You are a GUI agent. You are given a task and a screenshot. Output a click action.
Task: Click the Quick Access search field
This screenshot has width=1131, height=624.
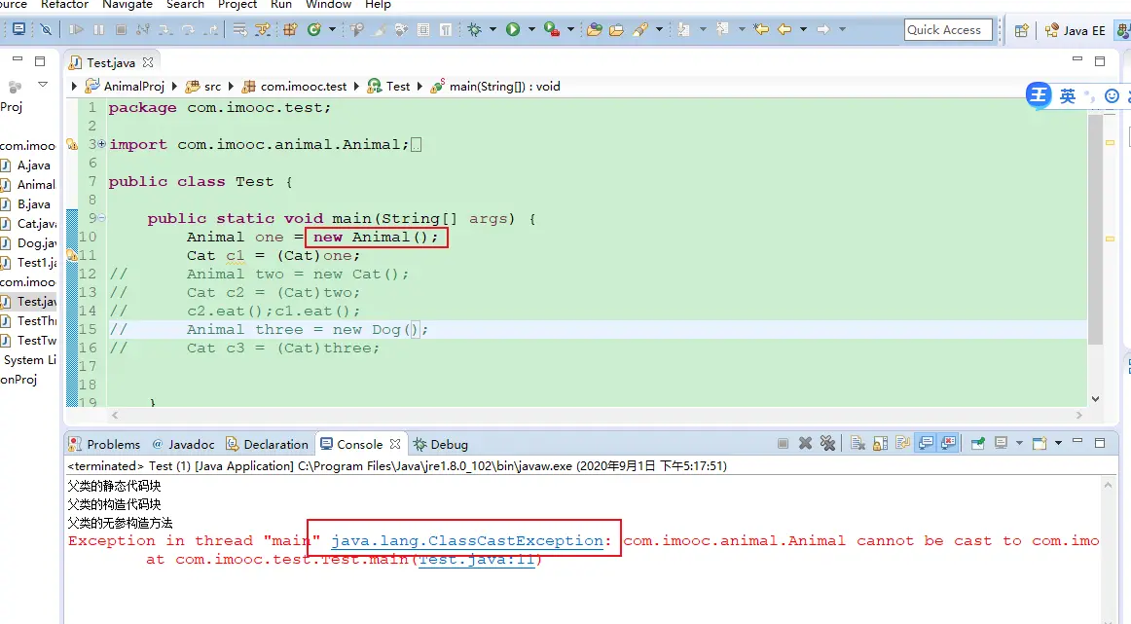(x=947, y=30)
